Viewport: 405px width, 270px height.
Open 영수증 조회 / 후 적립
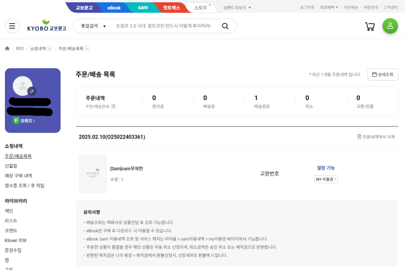(x=25, y=185)
